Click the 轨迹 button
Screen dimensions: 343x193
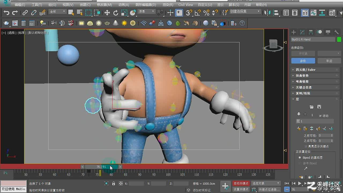point(329,61)
